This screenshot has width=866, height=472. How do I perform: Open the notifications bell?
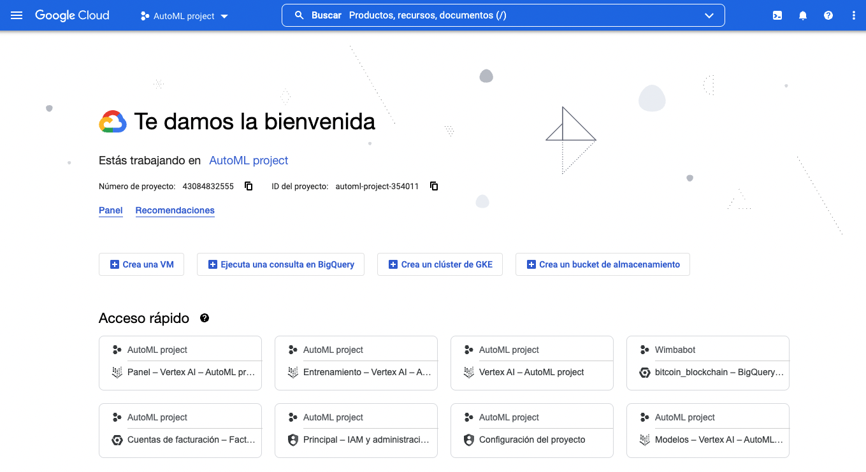point(803,15)
